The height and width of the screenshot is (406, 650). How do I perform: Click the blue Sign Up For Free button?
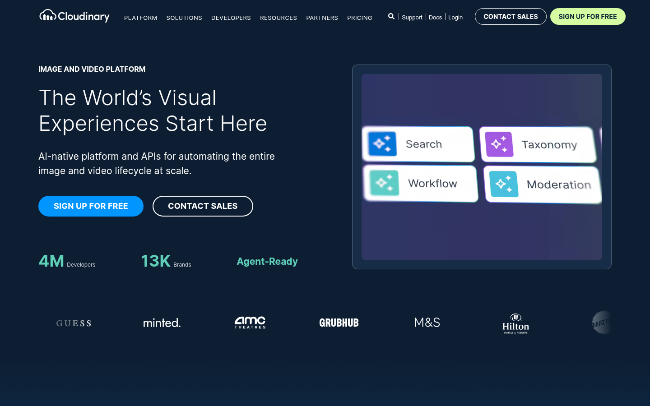91,206
